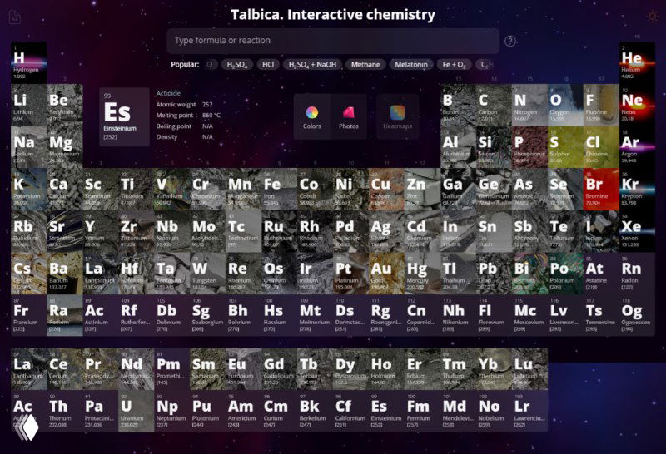
Task: Toggle the light/dark theme sun icon
Action: (652, 16)
